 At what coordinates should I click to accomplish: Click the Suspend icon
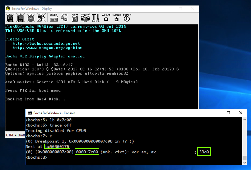(x=117, y=18)
